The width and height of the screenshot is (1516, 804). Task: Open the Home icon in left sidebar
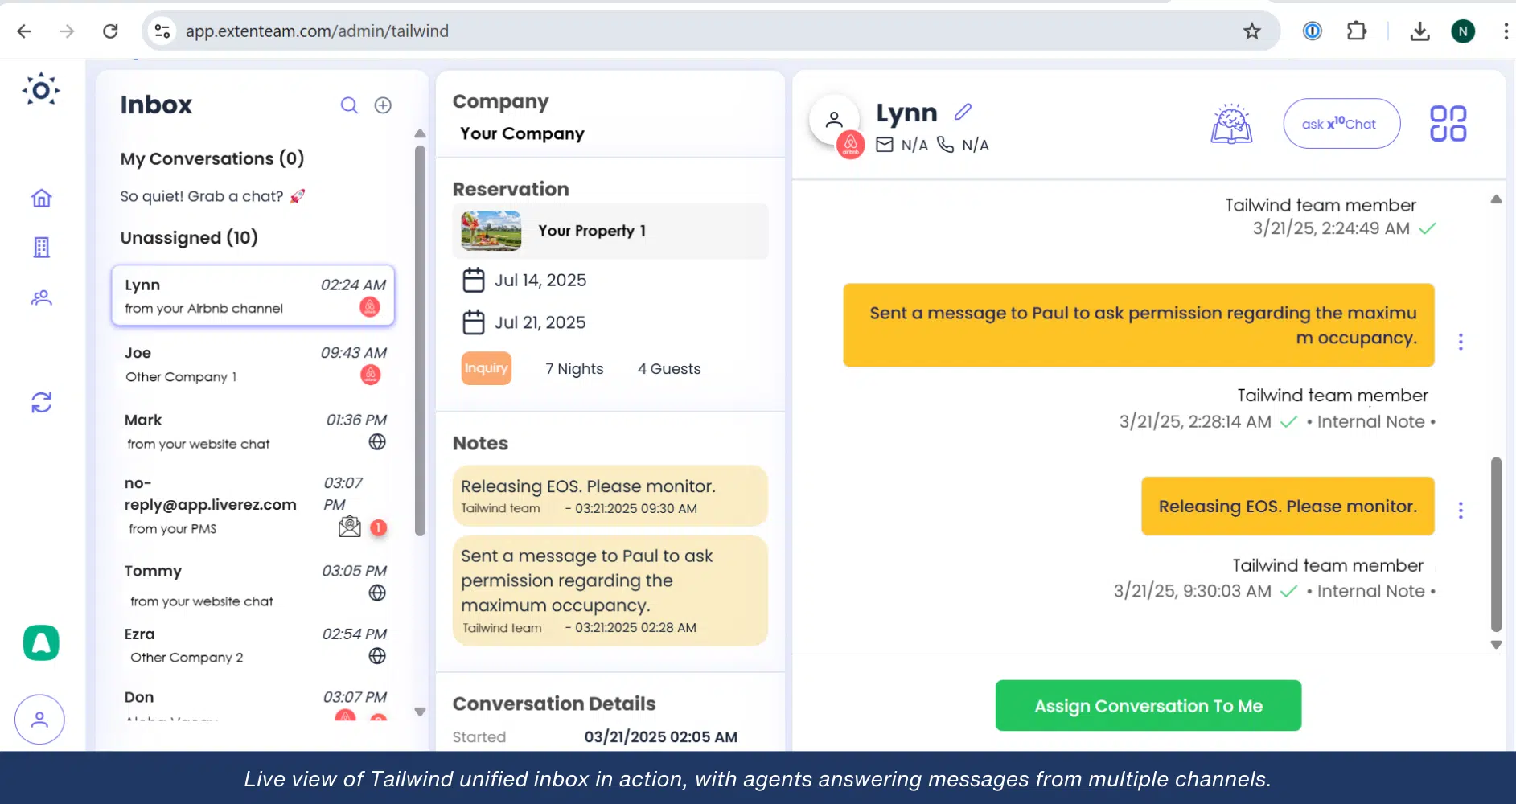(41, 198)
